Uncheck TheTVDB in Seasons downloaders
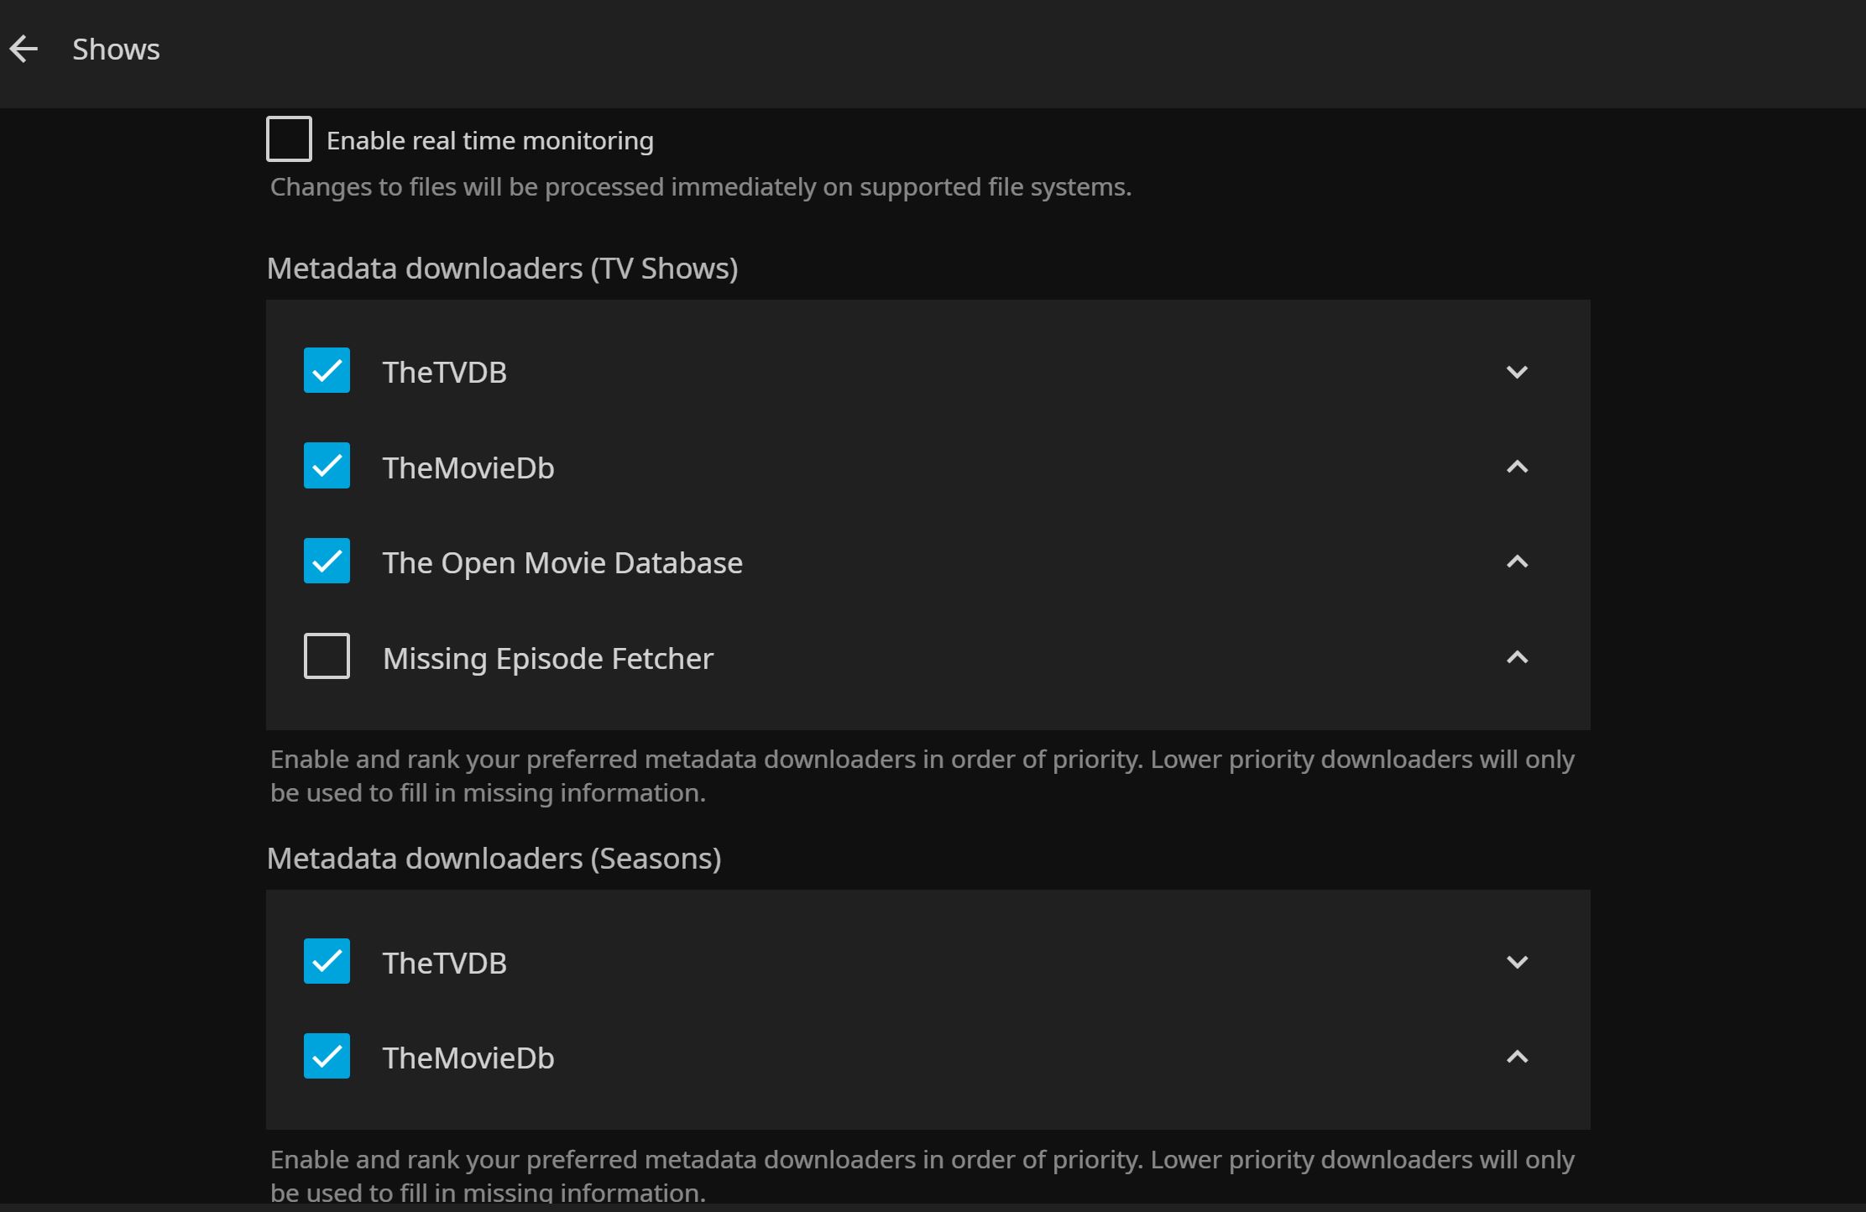1866x1212 pixels. pyautogui.click(x=327, y=961)
